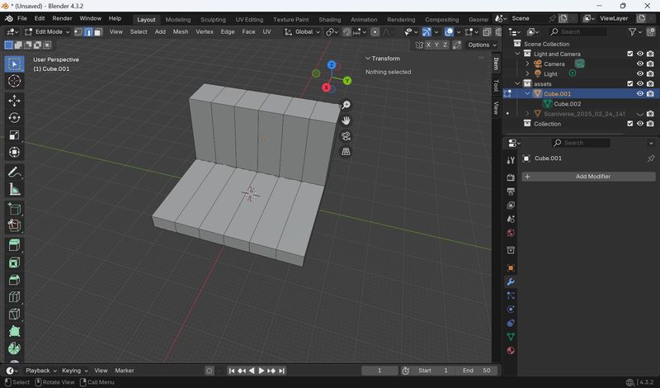This screenshot has height=388, width=660.
Task: Open the Mesh menu
Action: 181,32
